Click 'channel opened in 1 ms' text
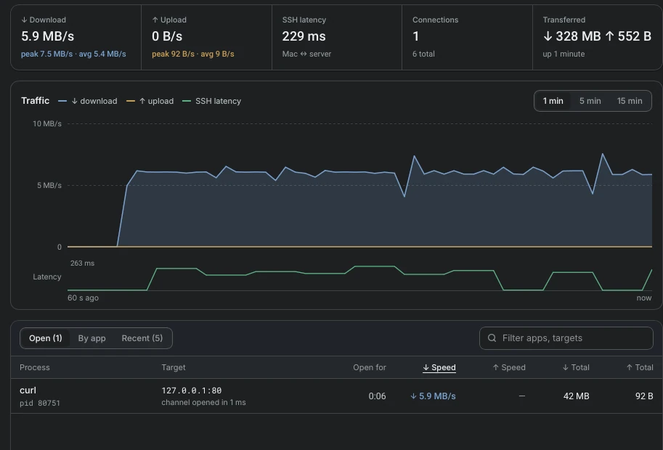 [203, 403]
